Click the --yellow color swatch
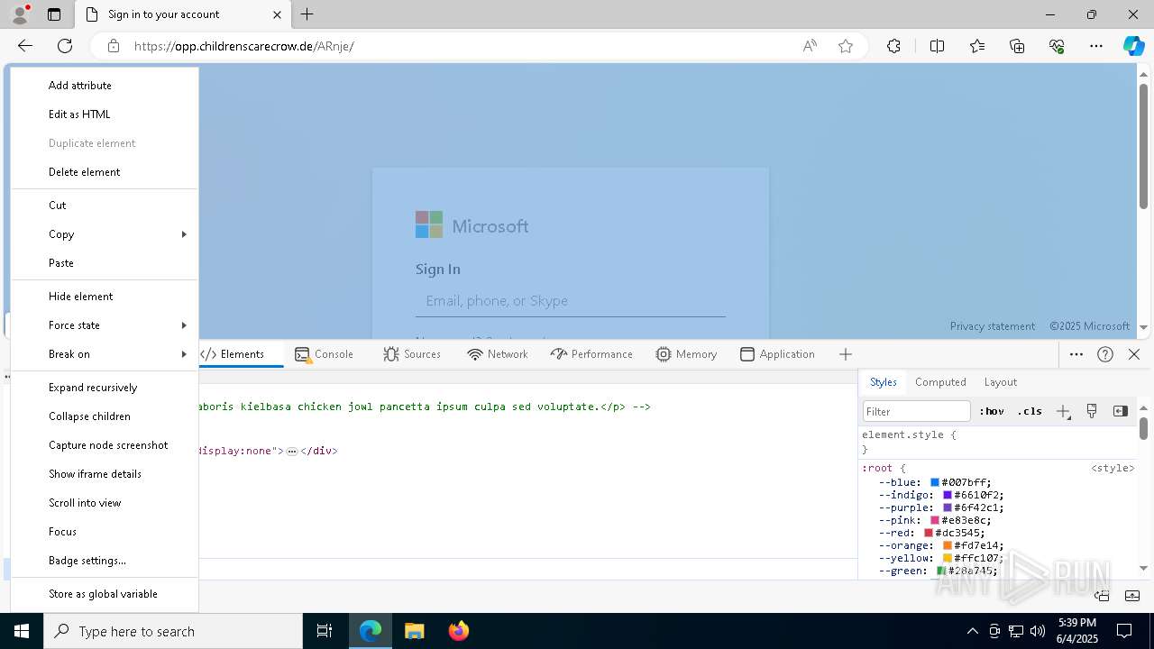1154x649 pixels. point(948,559)
